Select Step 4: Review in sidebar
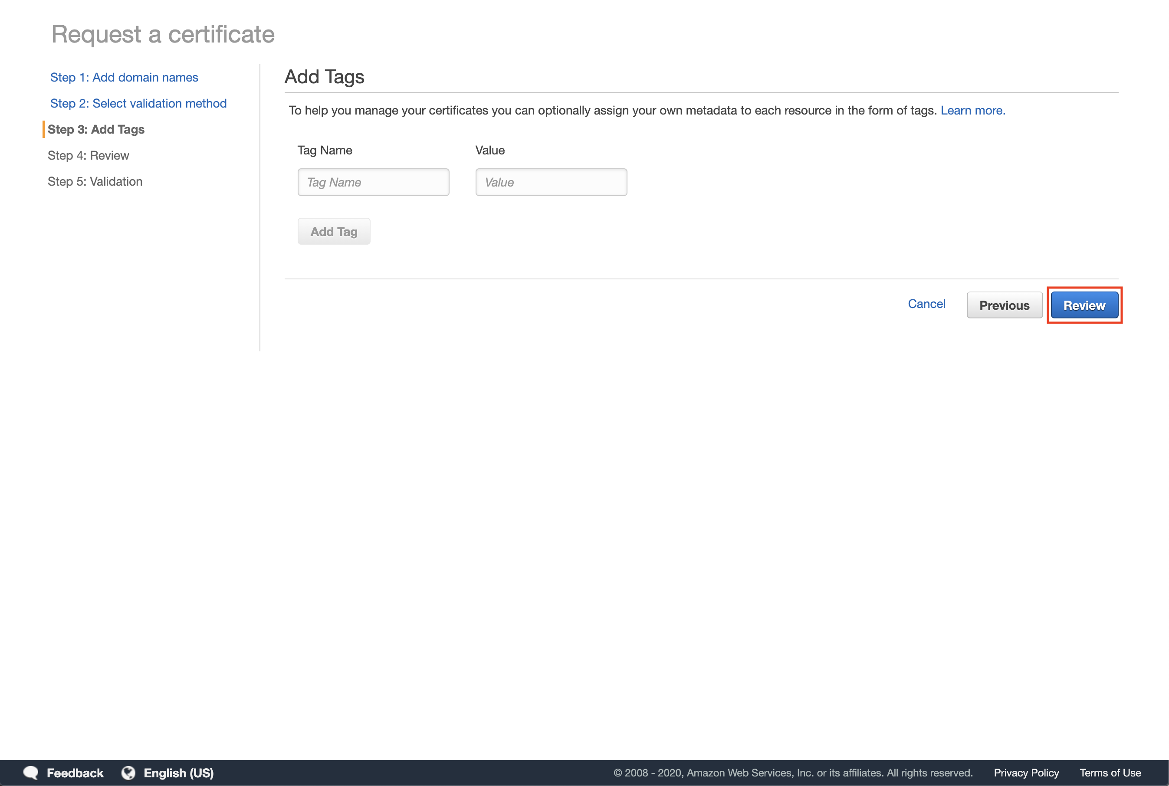Screen dimensions: 1169x786 (88, 155)
